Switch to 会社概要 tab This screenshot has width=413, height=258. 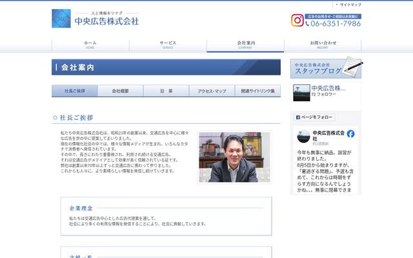pos(121,91)
